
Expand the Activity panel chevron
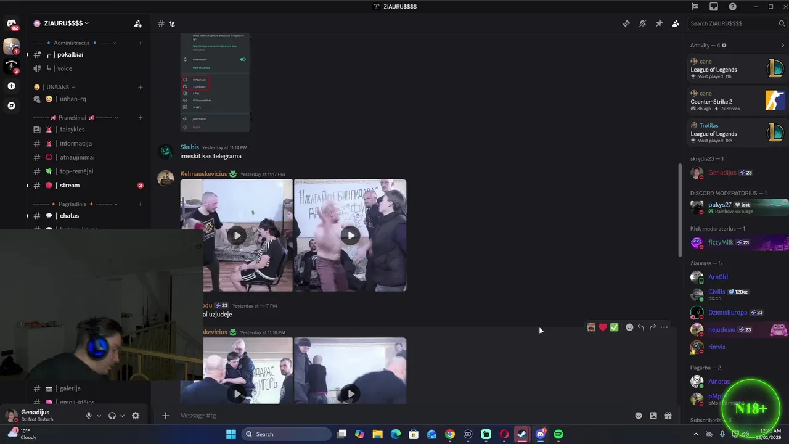coord(783,45)
